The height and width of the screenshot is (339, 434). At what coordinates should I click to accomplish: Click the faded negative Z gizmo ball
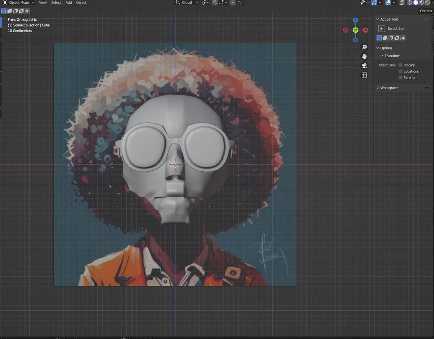356,40
